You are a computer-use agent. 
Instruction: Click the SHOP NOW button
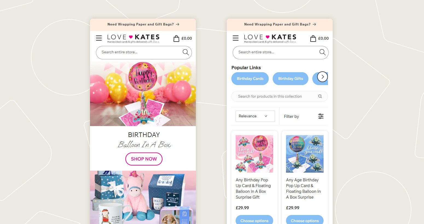[x=144, y=159]
